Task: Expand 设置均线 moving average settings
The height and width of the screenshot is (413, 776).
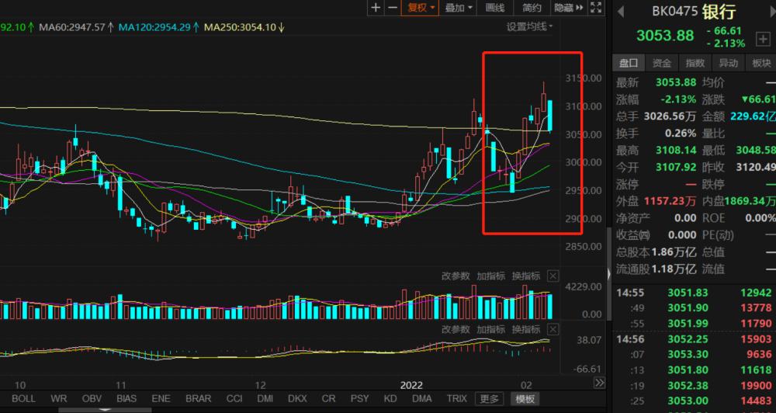Action: 530,26
